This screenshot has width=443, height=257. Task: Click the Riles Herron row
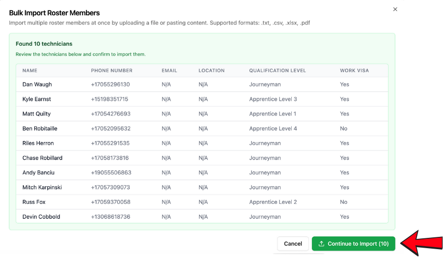38,143
